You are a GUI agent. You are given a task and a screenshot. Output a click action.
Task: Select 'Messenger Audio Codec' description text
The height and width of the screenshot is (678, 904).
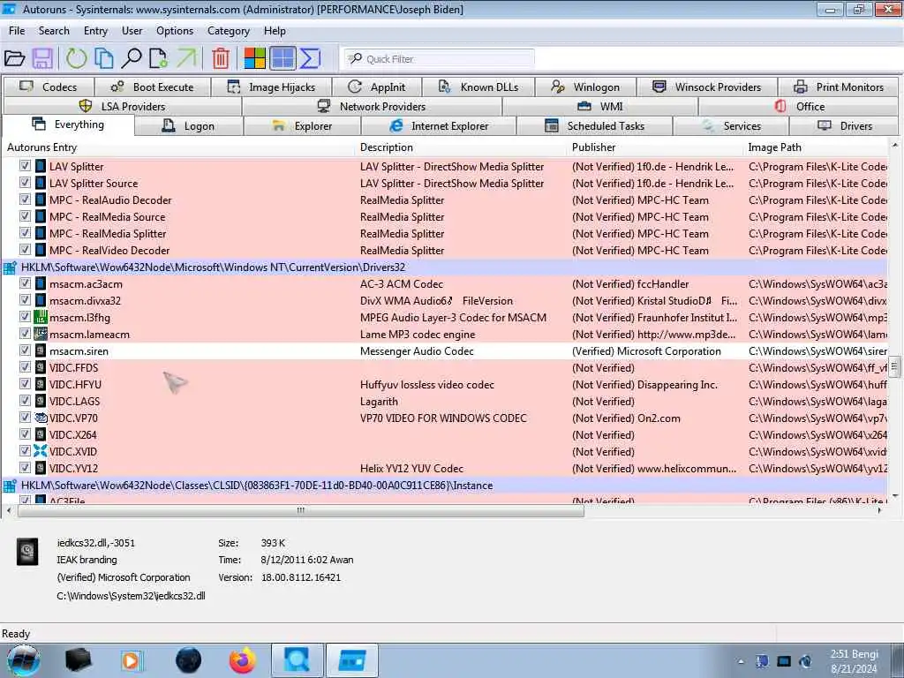pyautogui.click(x=417, y=350)
